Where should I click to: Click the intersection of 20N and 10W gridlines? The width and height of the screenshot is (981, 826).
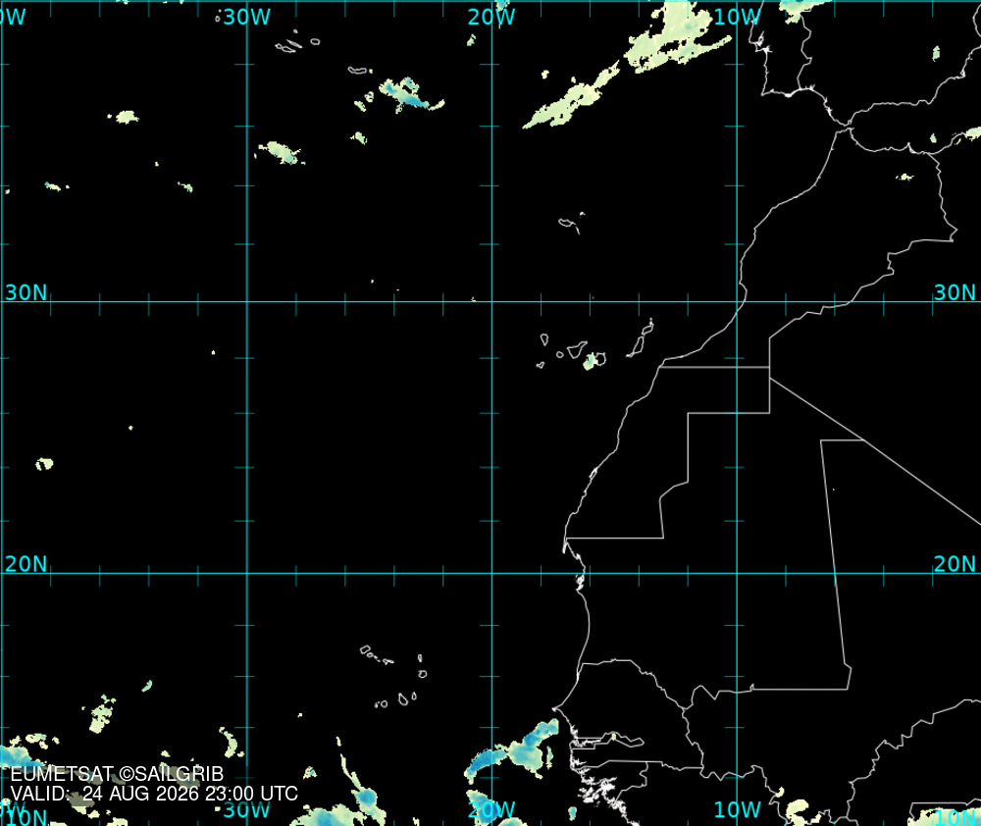click(737, 573)
